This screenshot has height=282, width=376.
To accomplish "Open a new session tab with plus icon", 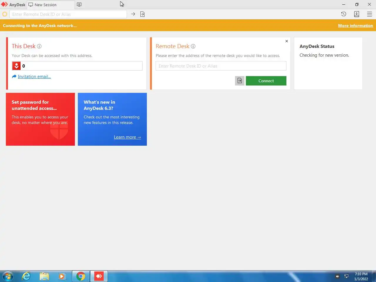I will point(79,4).
